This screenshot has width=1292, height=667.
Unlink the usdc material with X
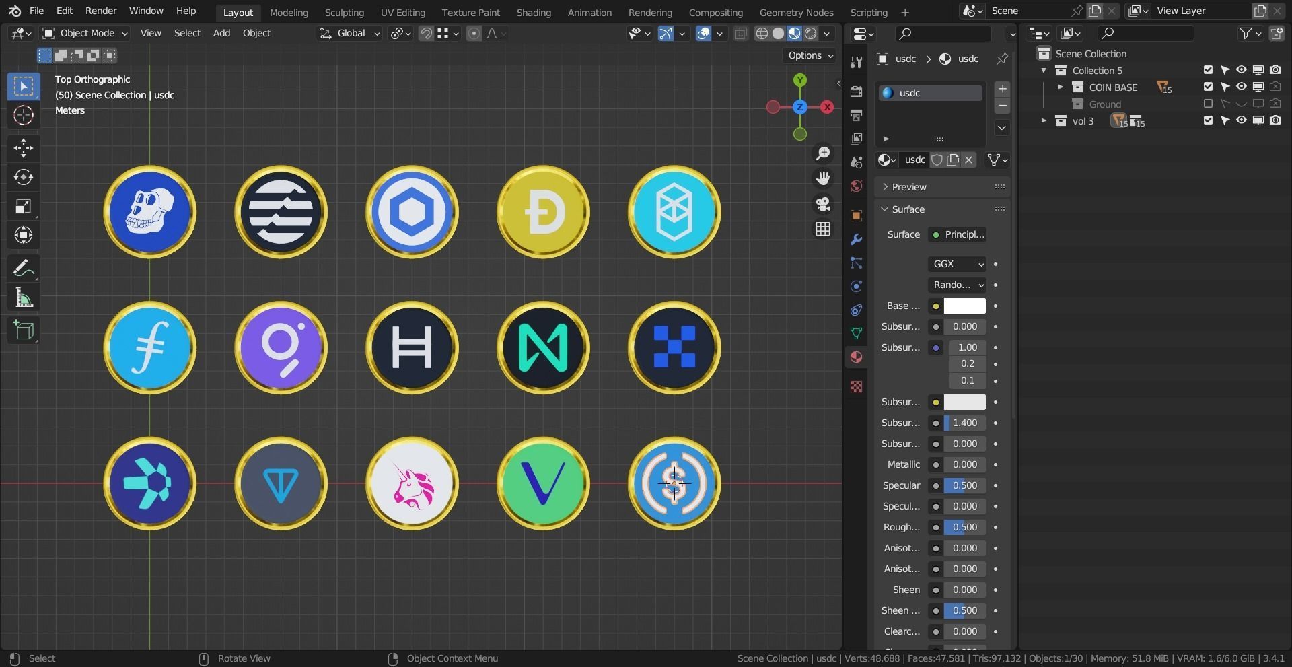coord(969,160)
